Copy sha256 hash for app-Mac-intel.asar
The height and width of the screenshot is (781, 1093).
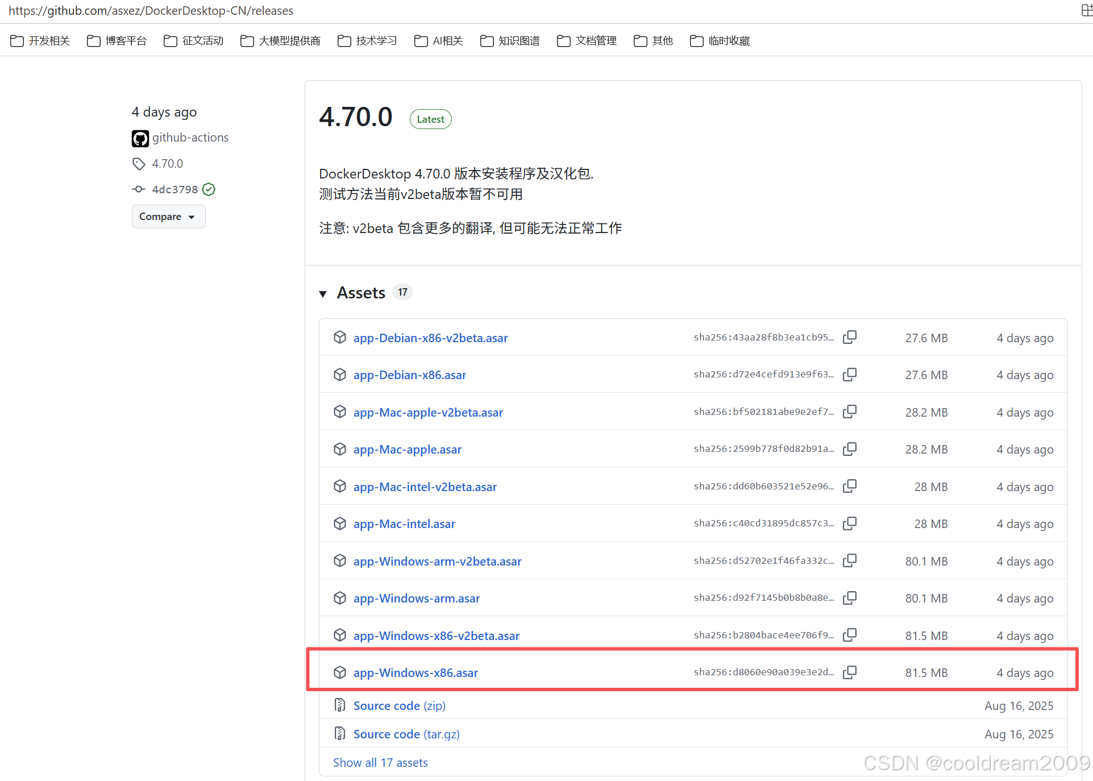(x=850, y=524)
